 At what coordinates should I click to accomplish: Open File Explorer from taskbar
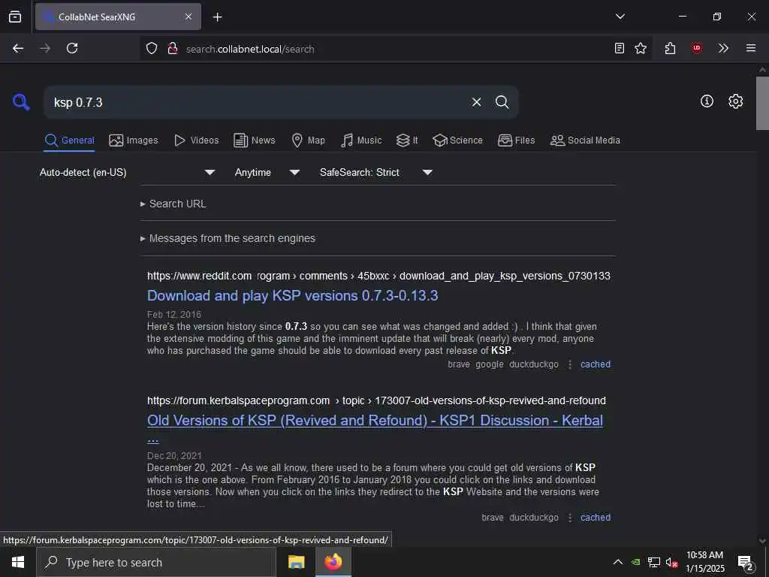(x=296, y=562)
